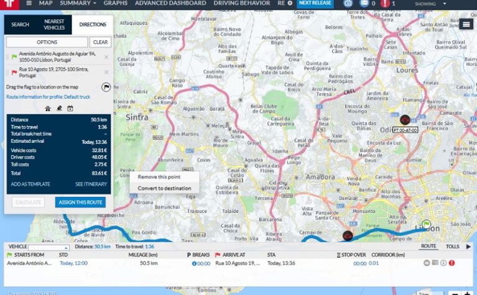Click the Rua 10 Agosto 19 arrive cell

(x=238, y=263)
